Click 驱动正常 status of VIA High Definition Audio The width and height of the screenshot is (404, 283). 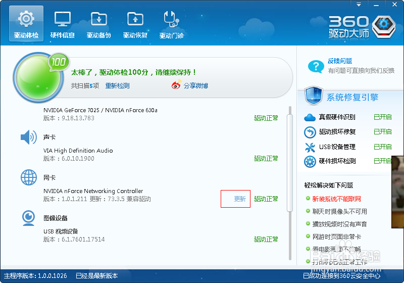266,159
